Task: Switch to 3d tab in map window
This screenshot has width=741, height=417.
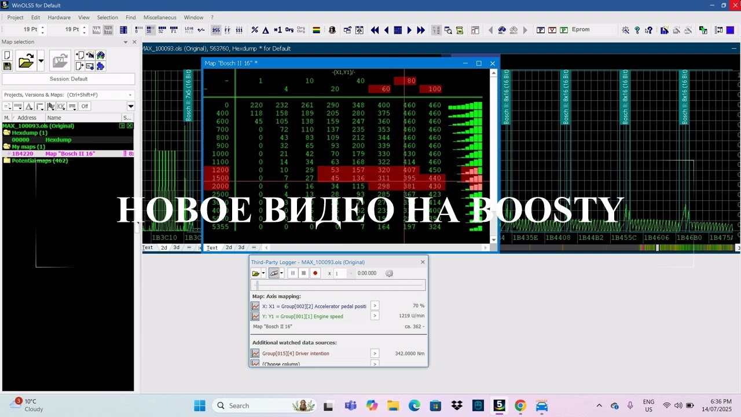Action: [241, 247]
